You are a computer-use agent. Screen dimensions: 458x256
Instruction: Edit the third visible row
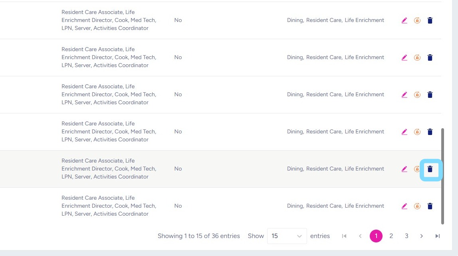pyautogui.click(x=404, y=95)
